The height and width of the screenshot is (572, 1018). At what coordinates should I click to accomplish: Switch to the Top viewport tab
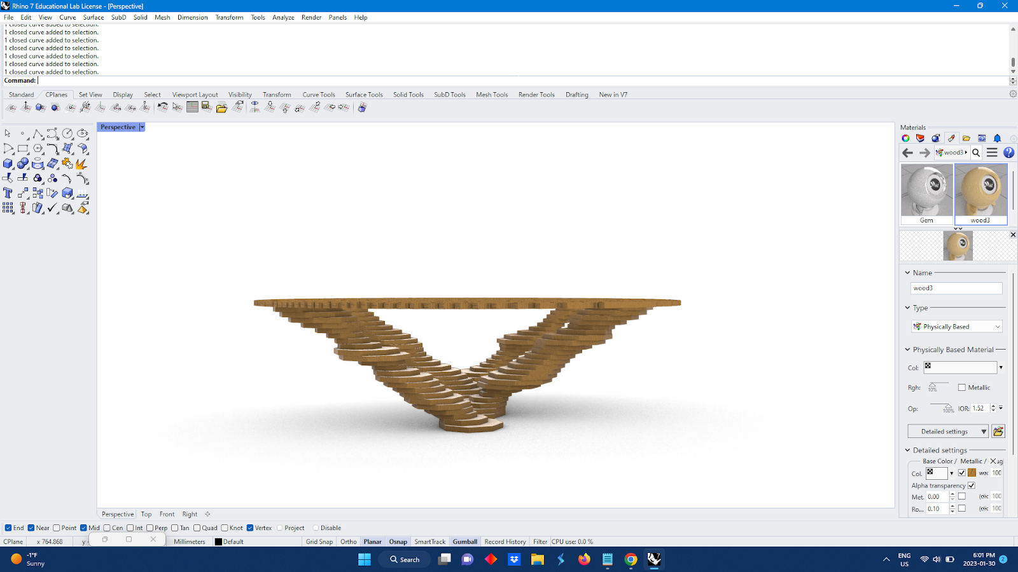coord(146,514)
